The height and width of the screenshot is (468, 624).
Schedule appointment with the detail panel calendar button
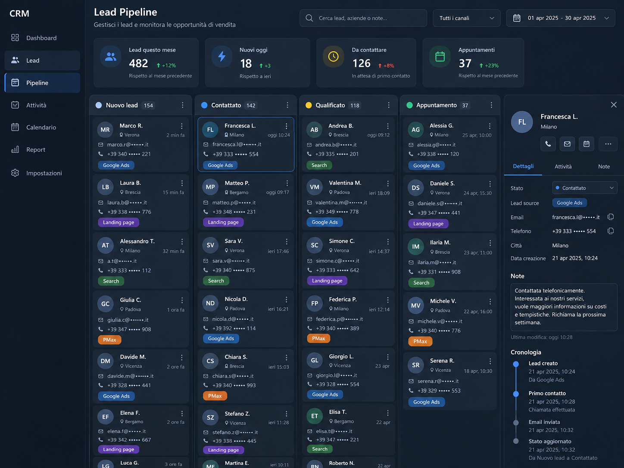click(587, 144)
